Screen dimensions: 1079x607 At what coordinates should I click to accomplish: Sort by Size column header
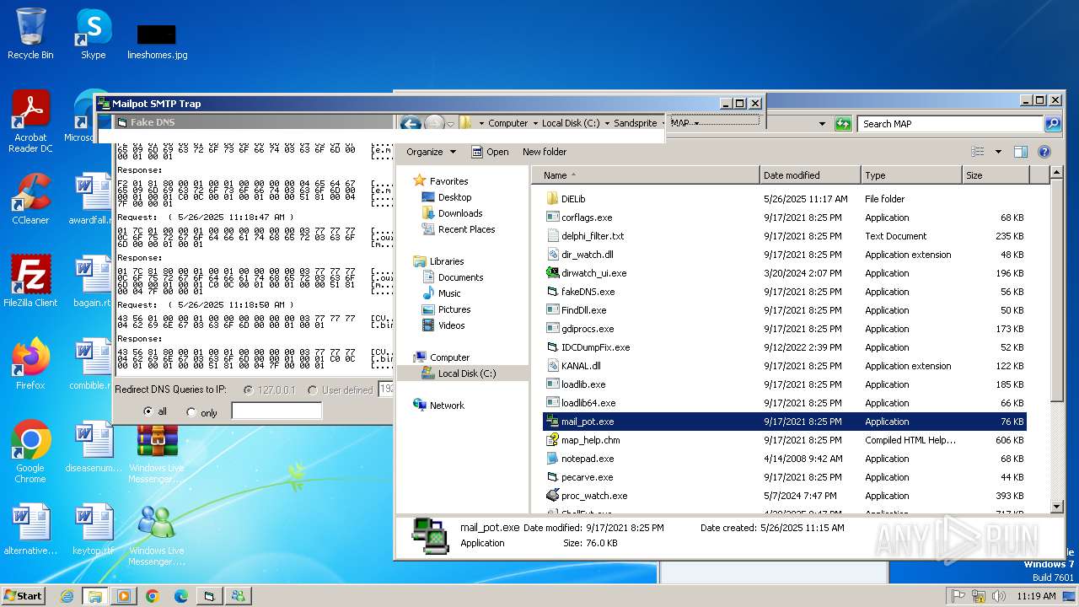pos(996,175)
